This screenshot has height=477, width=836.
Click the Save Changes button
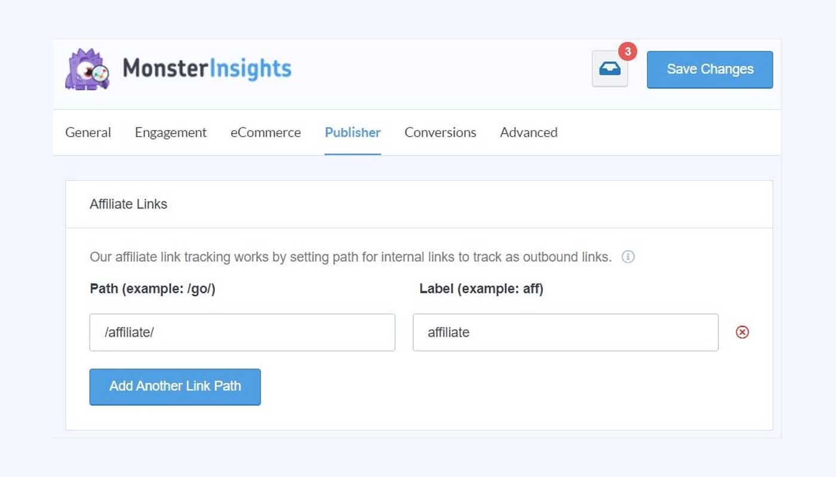tap(709, 69)
